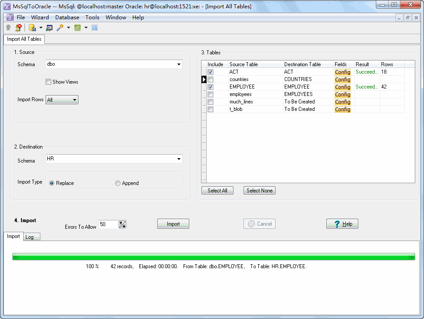Viewport: 424px width, 319px height.
Task: Click the Select None button
Action: 259,191
